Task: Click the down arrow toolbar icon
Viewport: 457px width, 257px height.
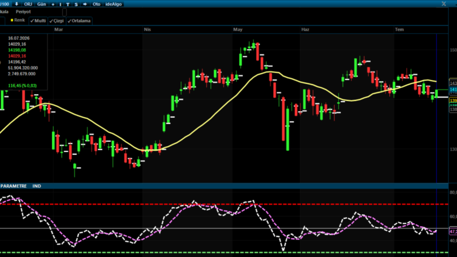Action: (x=17, y=4)
